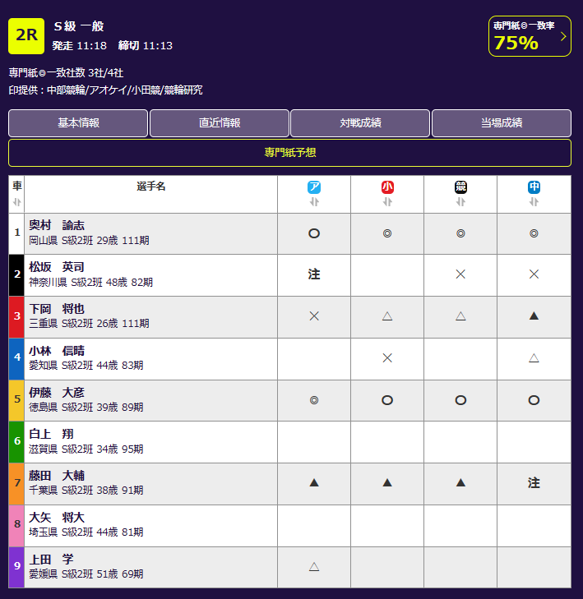Switch to the 基本情報 tab
The image size is (583, 599).
[78, 123]
